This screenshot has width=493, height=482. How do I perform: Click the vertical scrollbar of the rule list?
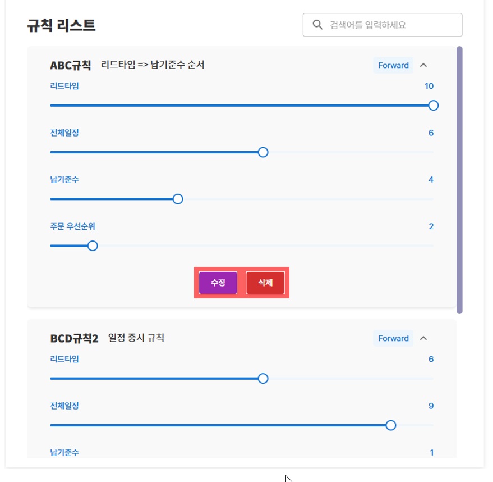(459, 180)
